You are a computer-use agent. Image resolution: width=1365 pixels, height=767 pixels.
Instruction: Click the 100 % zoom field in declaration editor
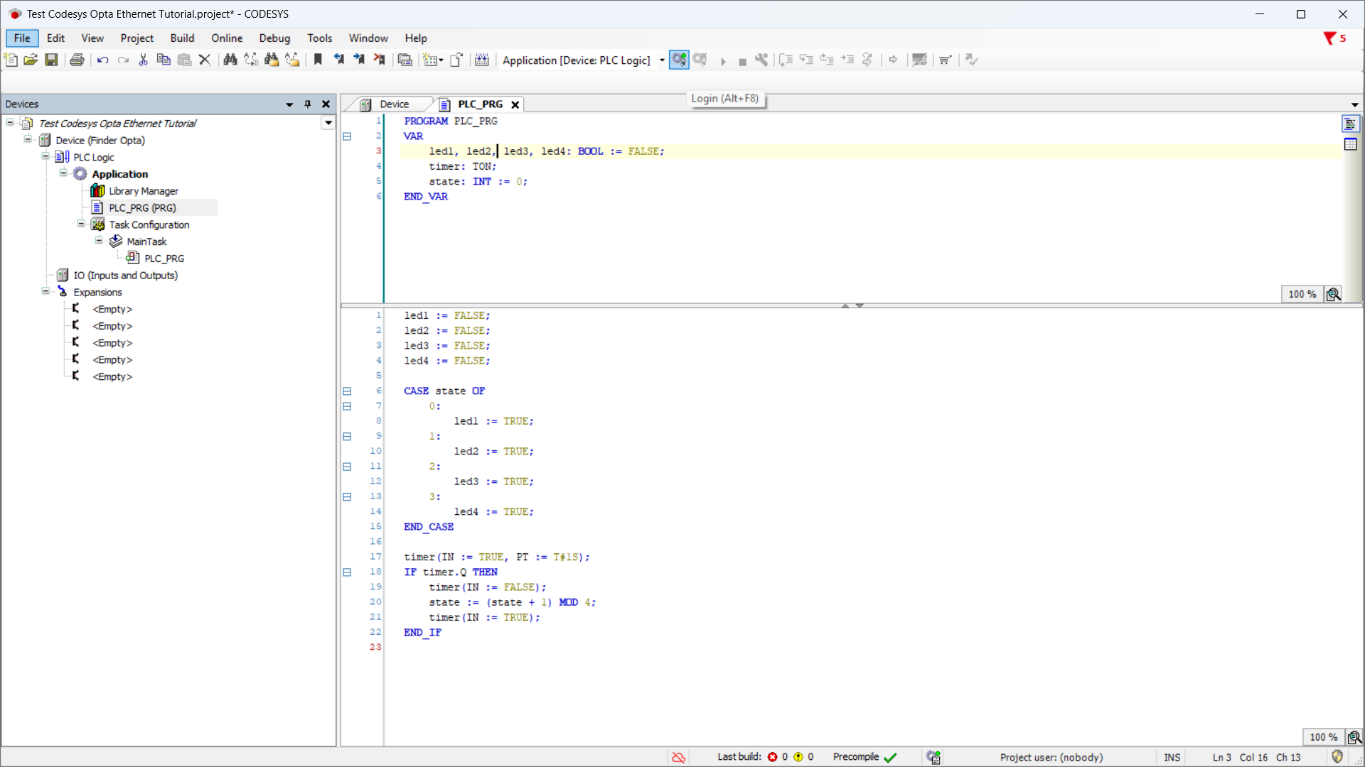pos(1302,294)
